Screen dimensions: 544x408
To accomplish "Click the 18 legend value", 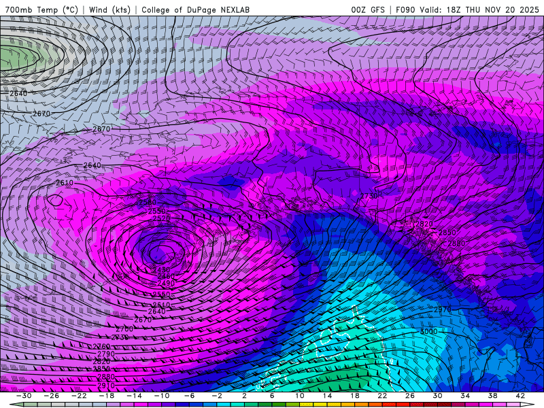I will [x=354, y=396].
